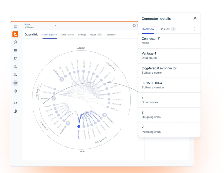Click the Vantage-1 data source node
The image size is (224, 173).
coord(105,115)
